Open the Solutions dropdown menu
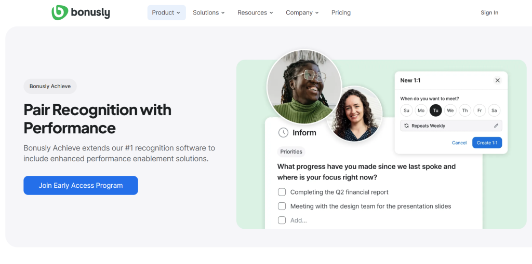Screen dimensions: 532x264 (x=209, y=12)
